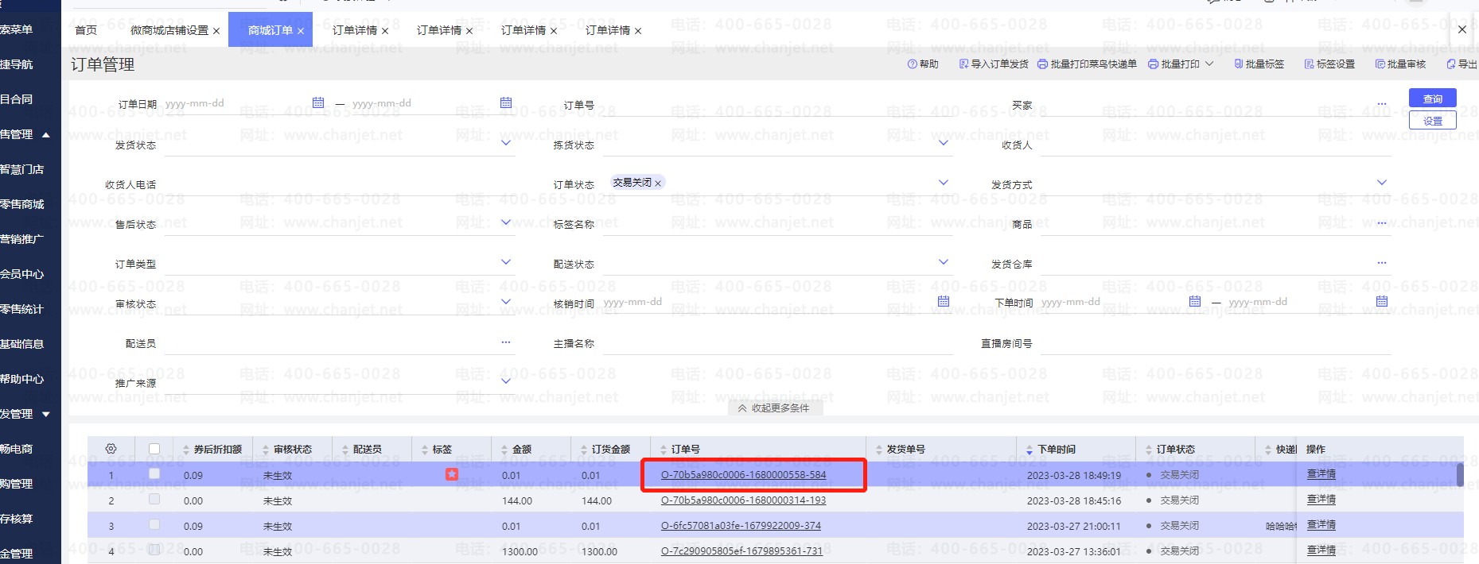The image size is (1479, 564).
Task: Open the 配送员 lookup ellipsis
Action: point(506,342)
